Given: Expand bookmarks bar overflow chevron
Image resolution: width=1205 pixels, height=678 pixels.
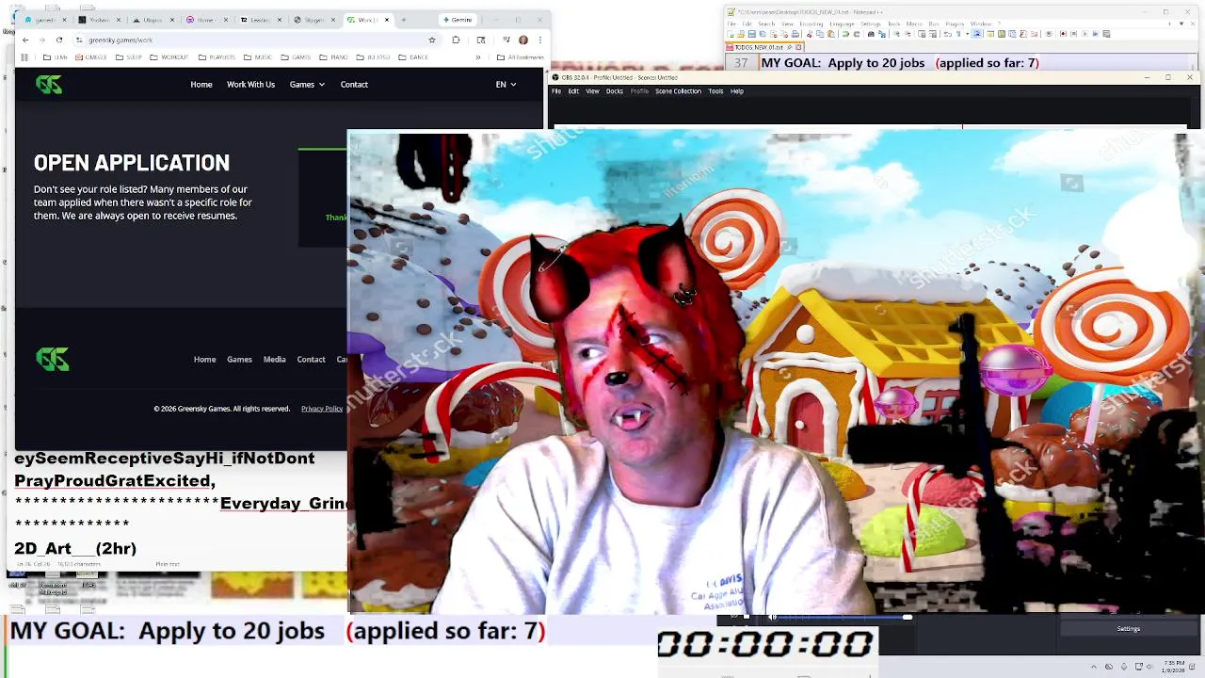Looking at the screenshot, I should [x=477, y=57].
